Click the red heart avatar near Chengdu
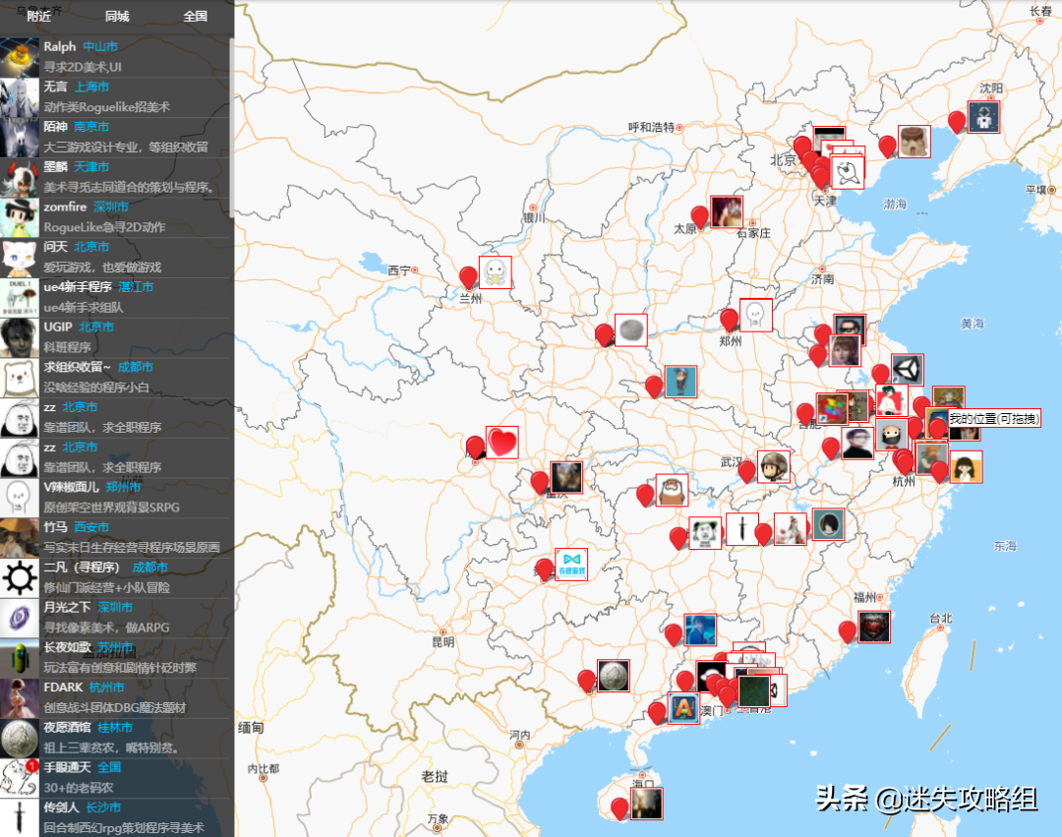The width and height of the screenshot is (1062, 837). (501, 443)
